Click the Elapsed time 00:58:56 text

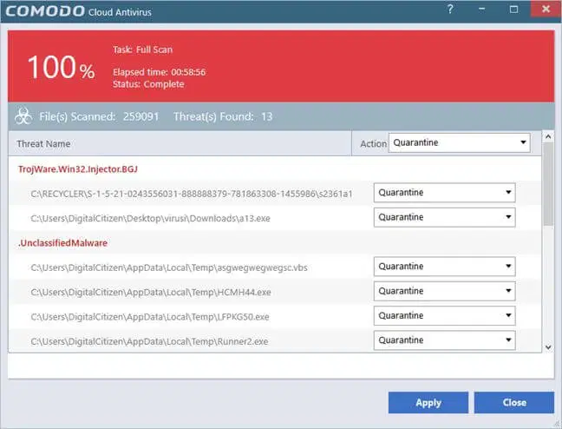(x=159, y=72)
